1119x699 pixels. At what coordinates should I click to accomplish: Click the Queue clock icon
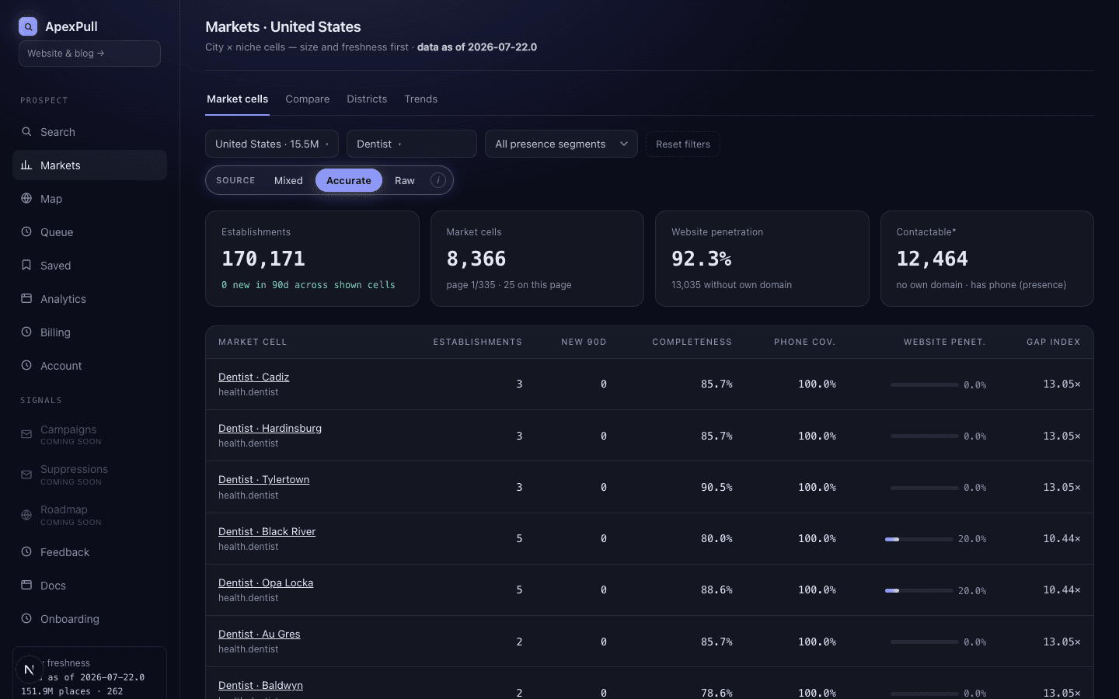(x=26, y=232)
